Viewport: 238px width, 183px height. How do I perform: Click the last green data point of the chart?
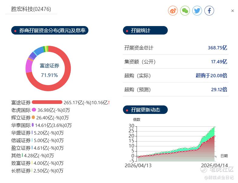pyautogui.click(x=214, y=127)
